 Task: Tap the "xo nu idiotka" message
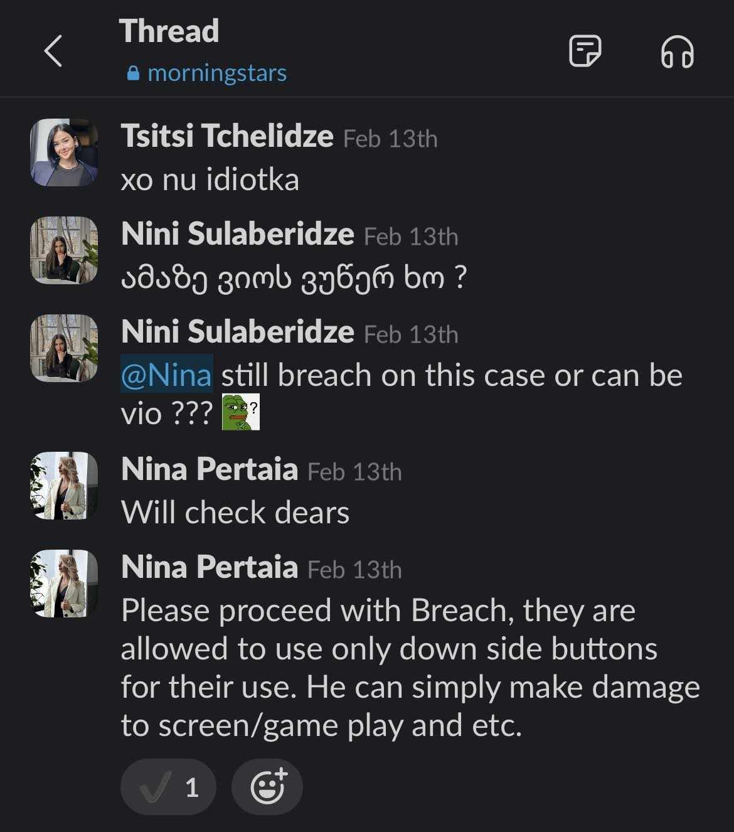point(210,180)
